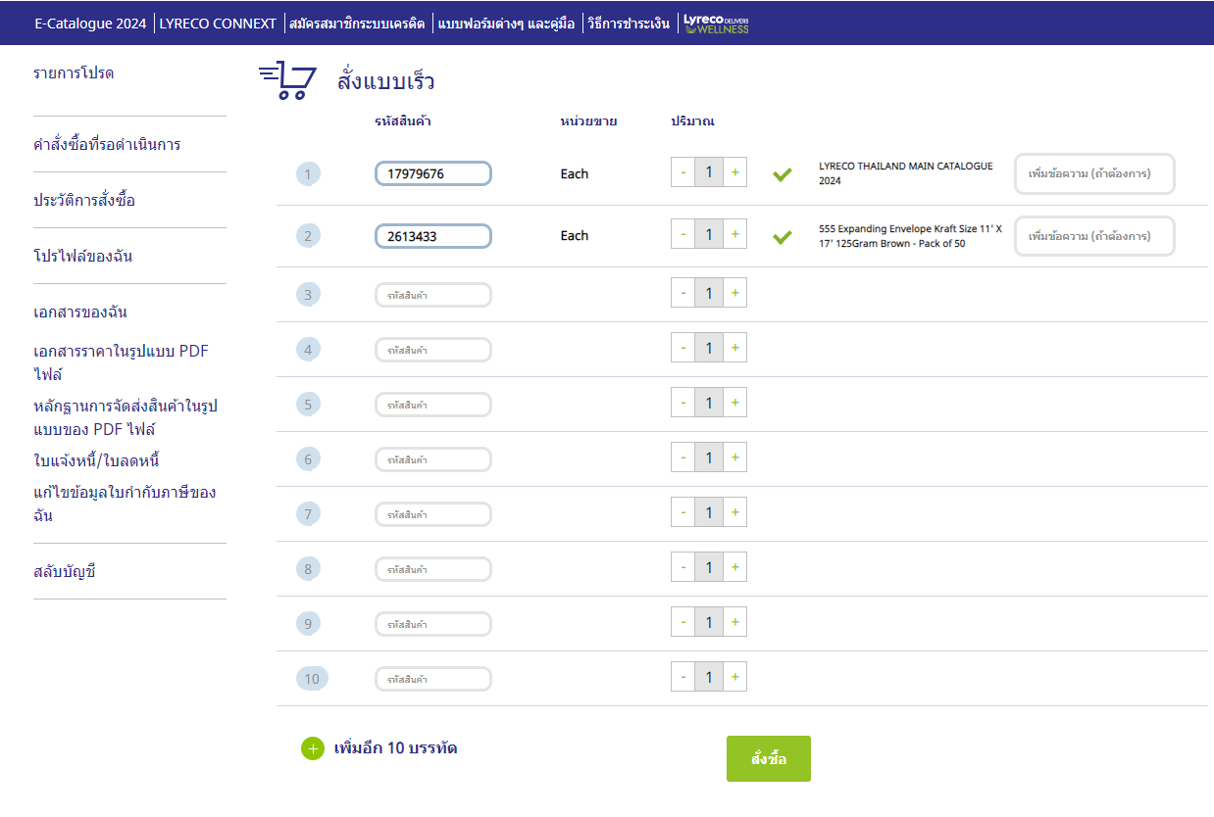Screen dimensions: 1214x817
Task: Click empty product code field in row 3
Action: (433, 294)
